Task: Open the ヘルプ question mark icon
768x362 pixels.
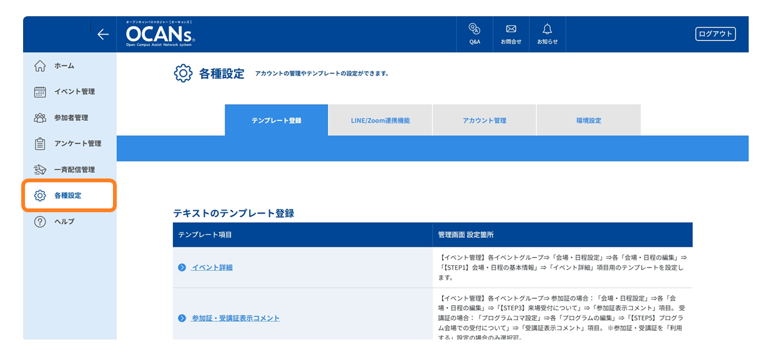Action: (40, 222)
